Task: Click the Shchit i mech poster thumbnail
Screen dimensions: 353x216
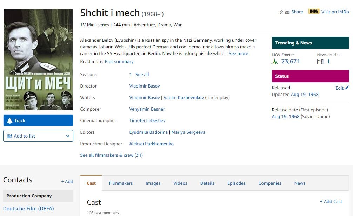Action: pyautogui.click(x=38, y=60)
